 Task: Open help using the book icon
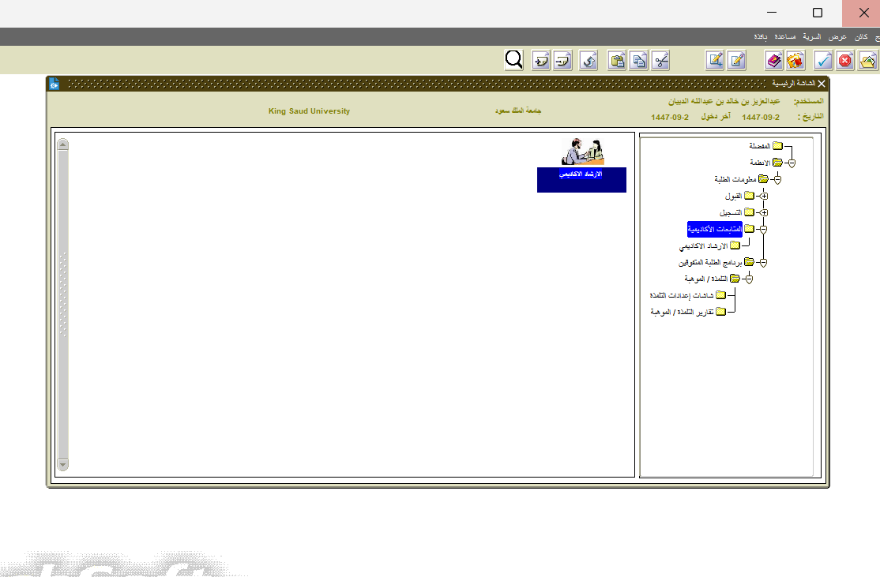[x=773, y=60]
